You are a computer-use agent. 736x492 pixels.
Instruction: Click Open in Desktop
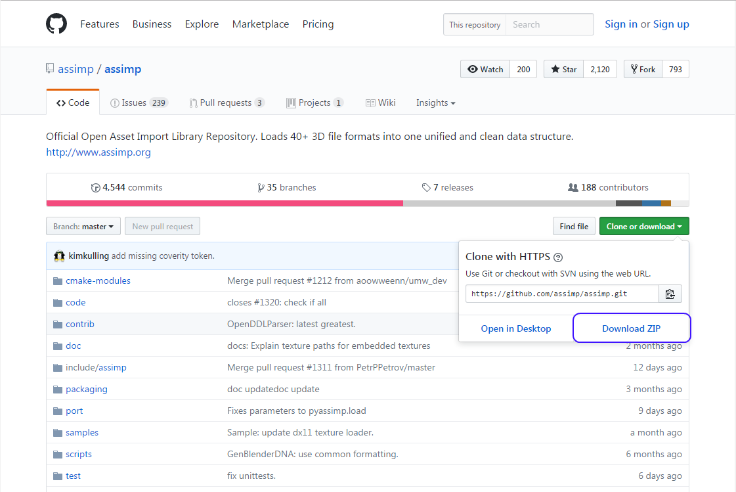[516, 328]
